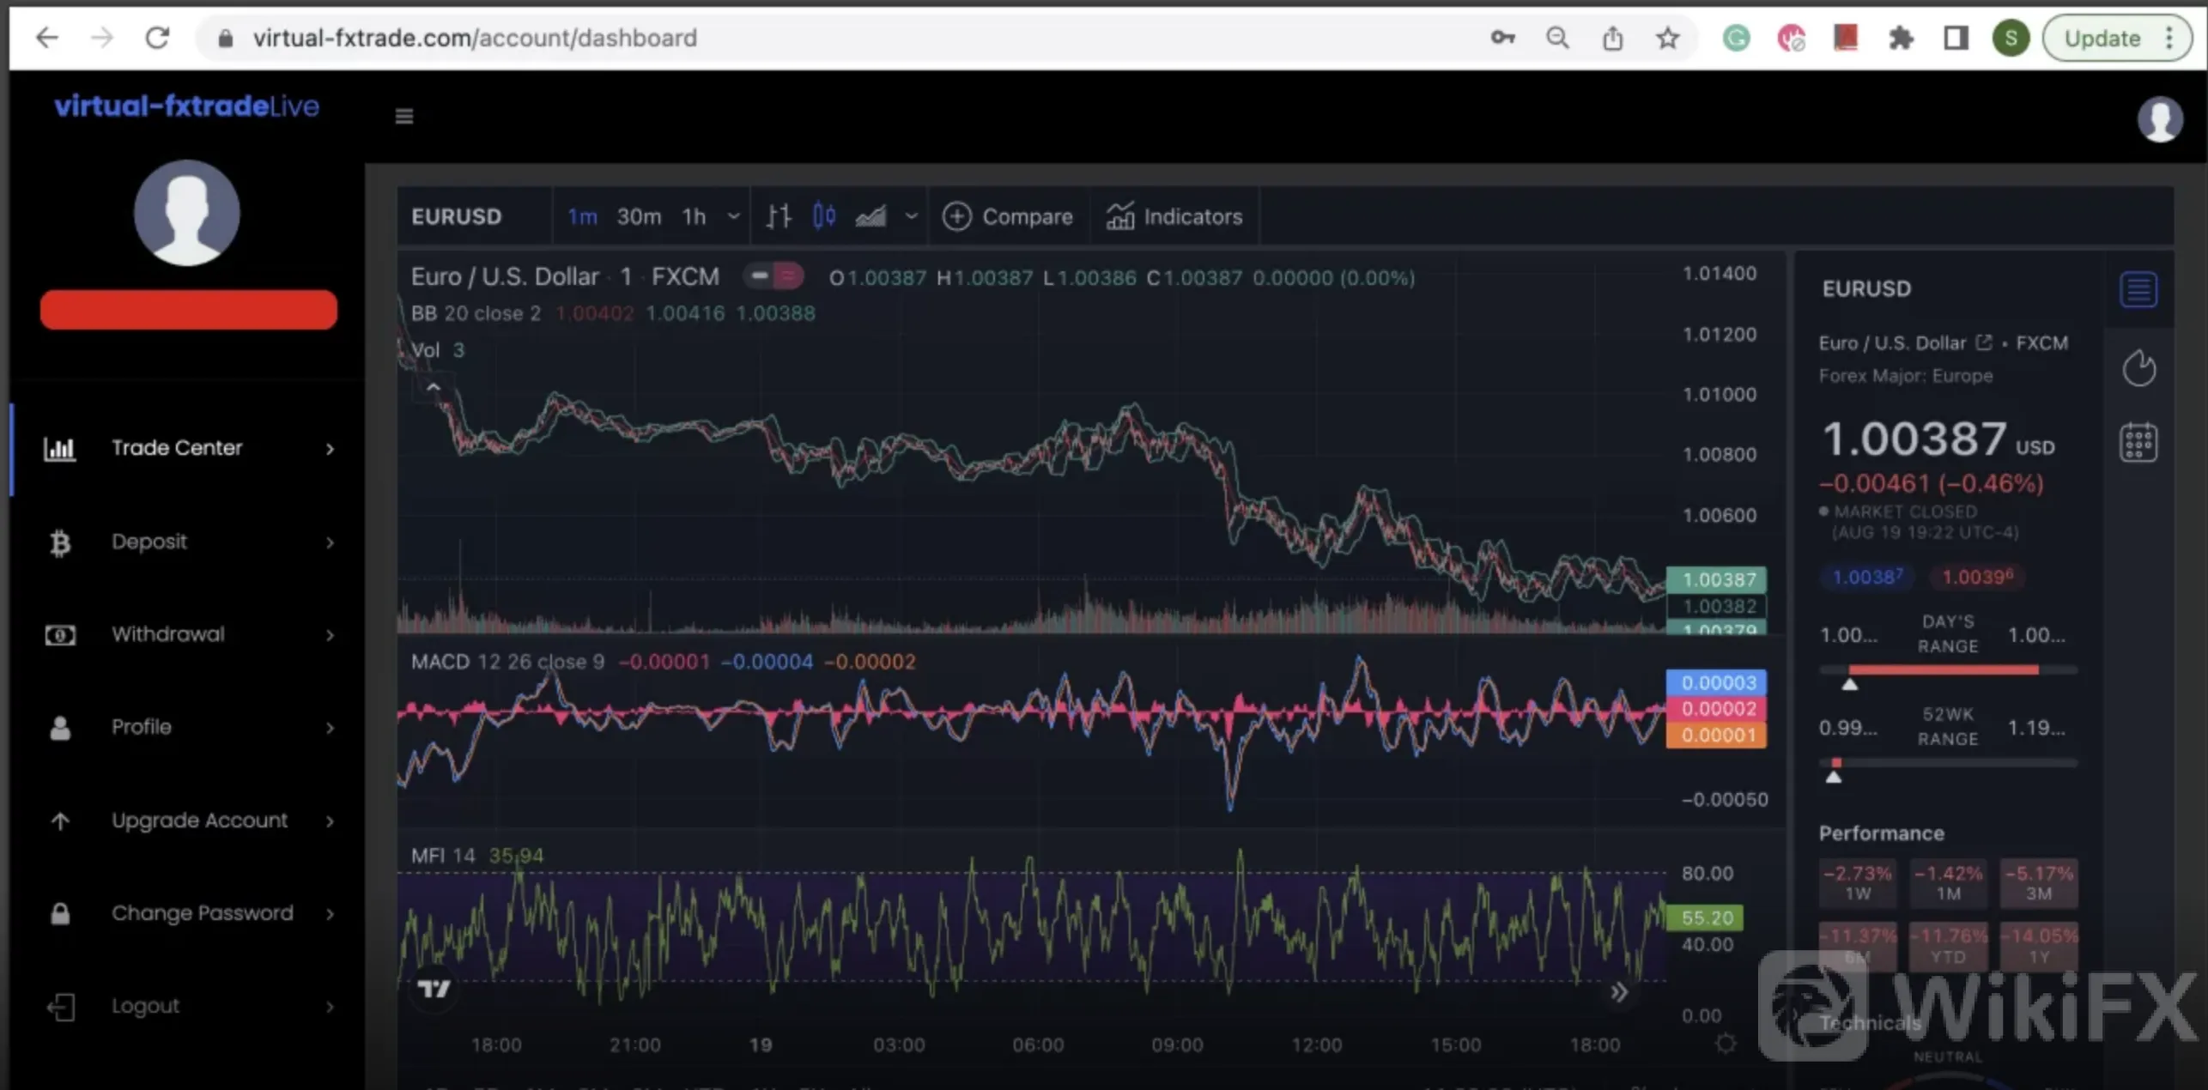The height and width of the screenshot is (1090, 2208).
Task: Collapse the indicator legend arrow
Action: (434, 387)
